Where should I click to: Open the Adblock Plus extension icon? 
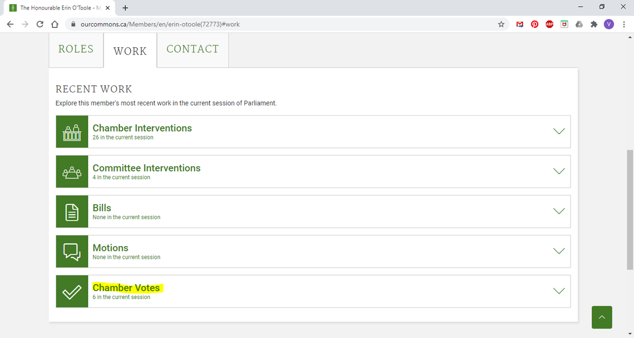point(549,24)
